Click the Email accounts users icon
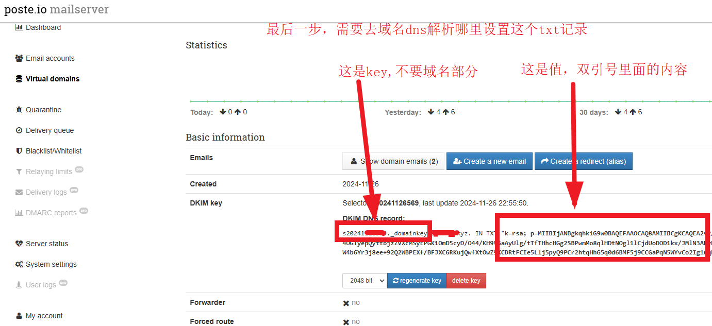Image resolution: width=712 pixels, height=326 pixels. click(x=19, y=58)
